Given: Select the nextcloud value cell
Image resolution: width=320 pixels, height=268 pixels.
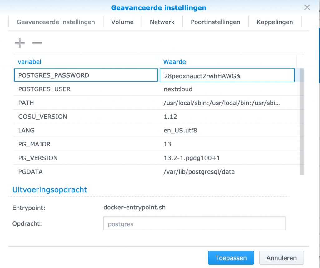Looking at the screenshot, I should click(x=227, y=89).
